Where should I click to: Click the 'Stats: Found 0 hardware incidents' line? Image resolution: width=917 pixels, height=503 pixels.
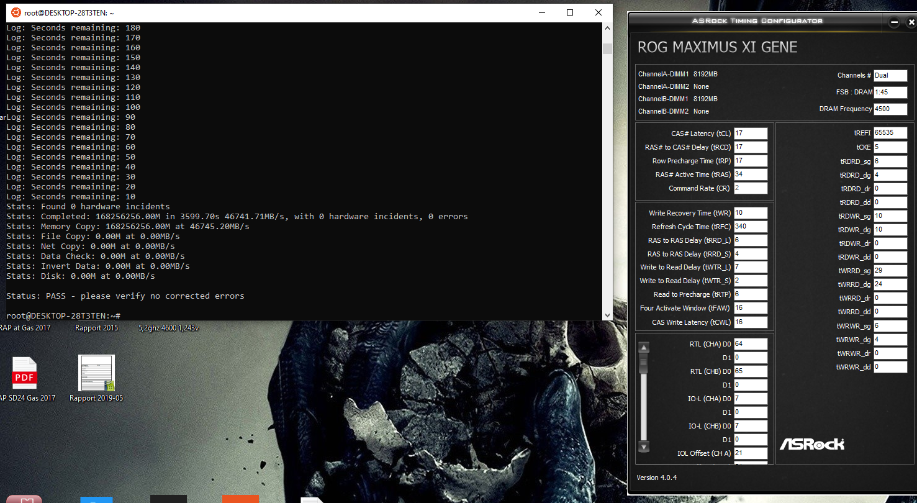tap(88, 207)
